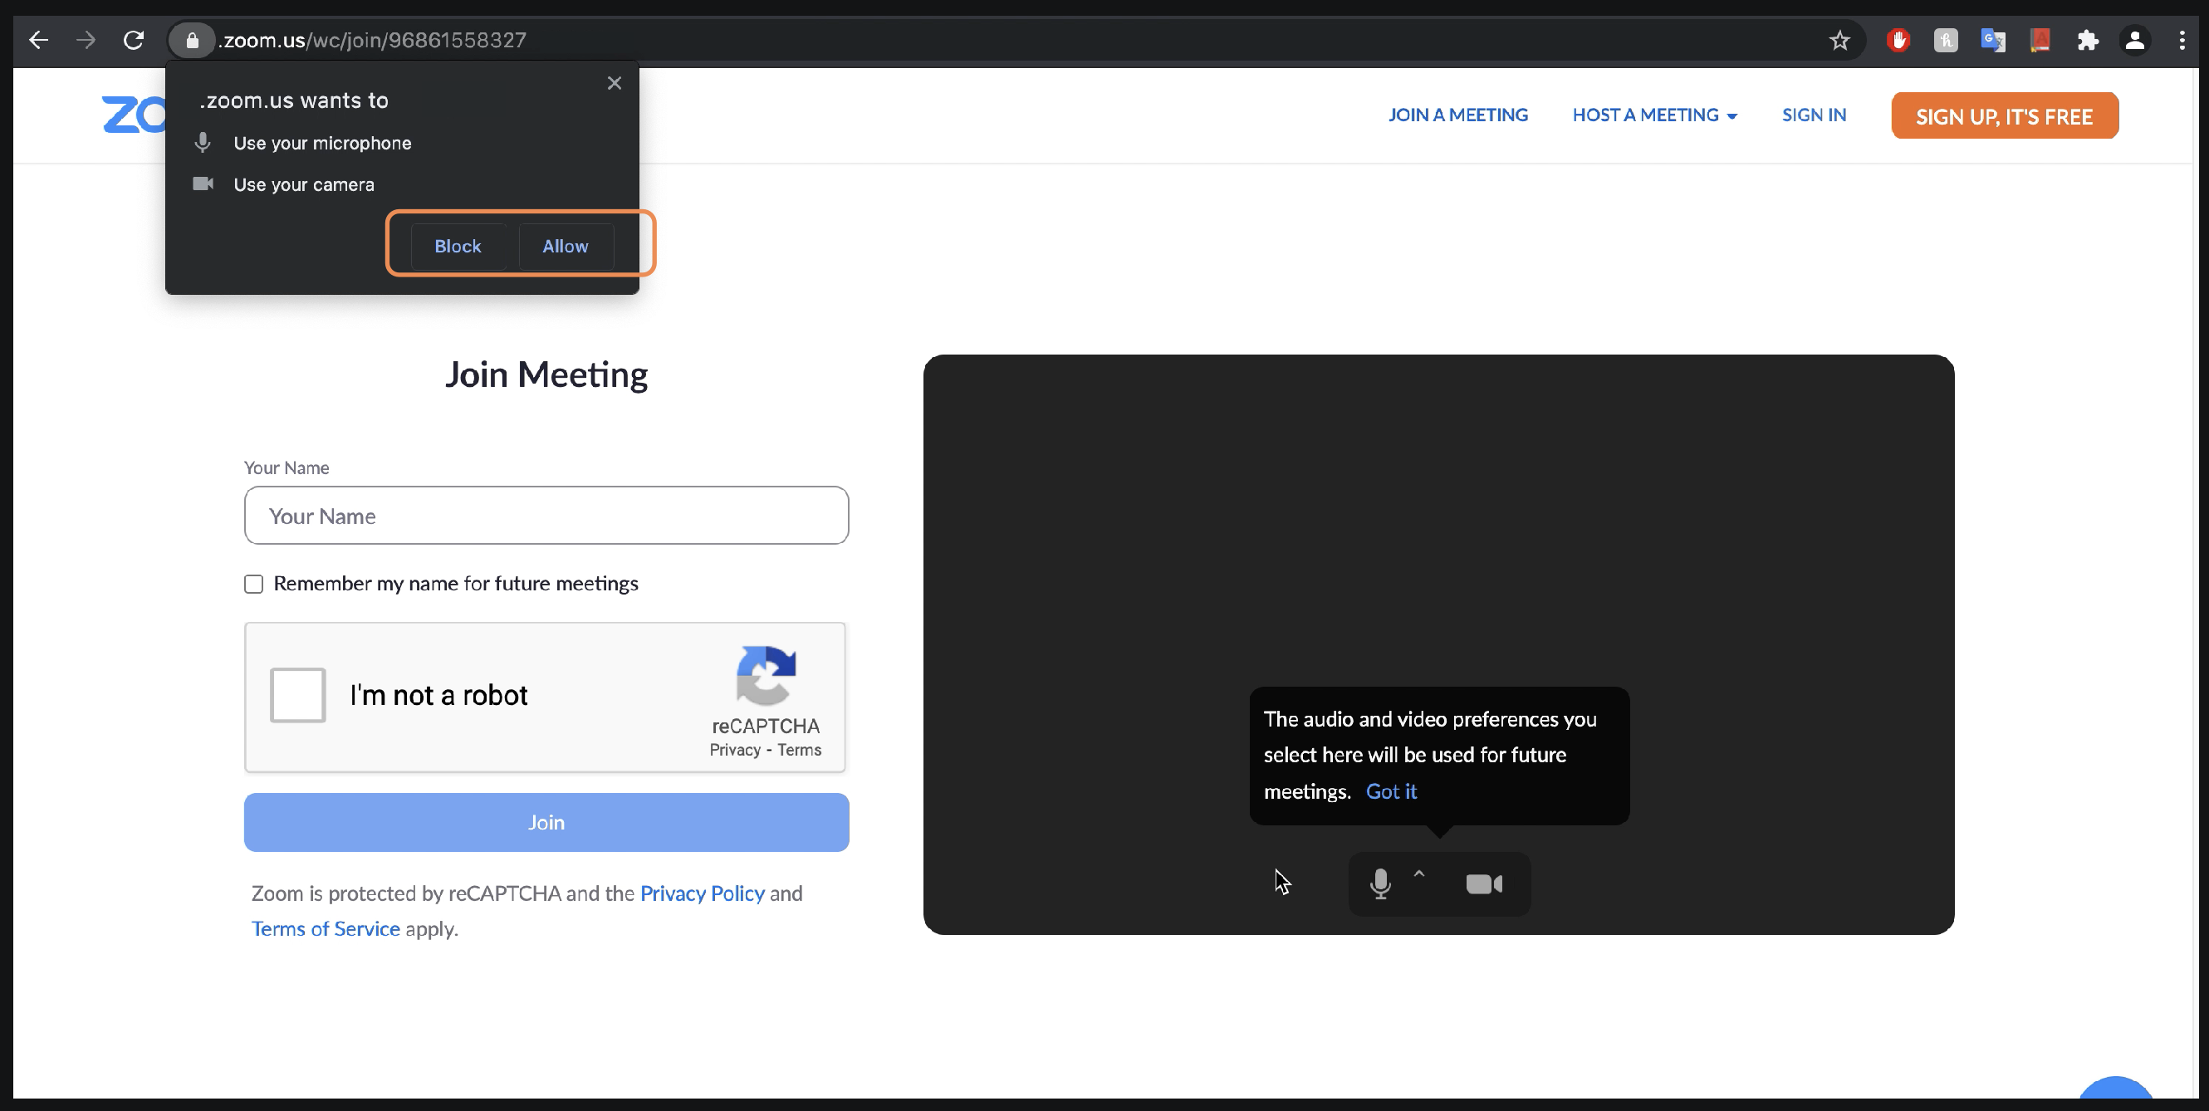The width and height of the screenshot is (2209, 1111).
Task: Dismiss the tooltip with Got it
Action: point(1391,791)
